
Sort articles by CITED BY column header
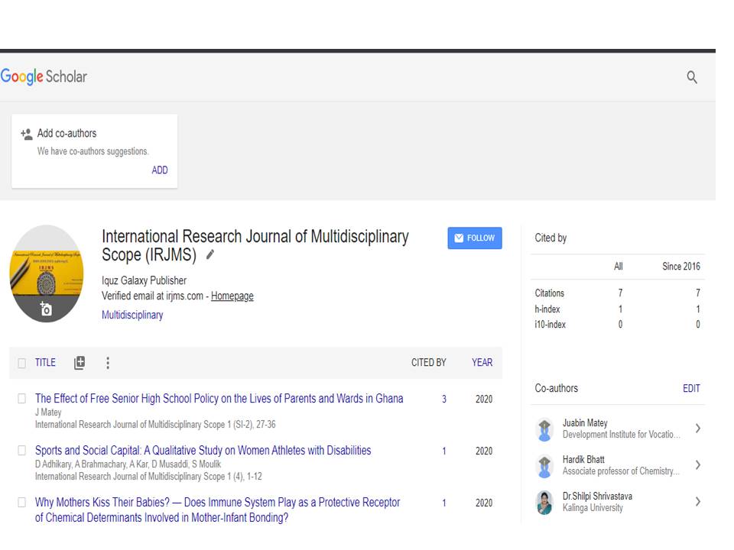coord(428,363)
